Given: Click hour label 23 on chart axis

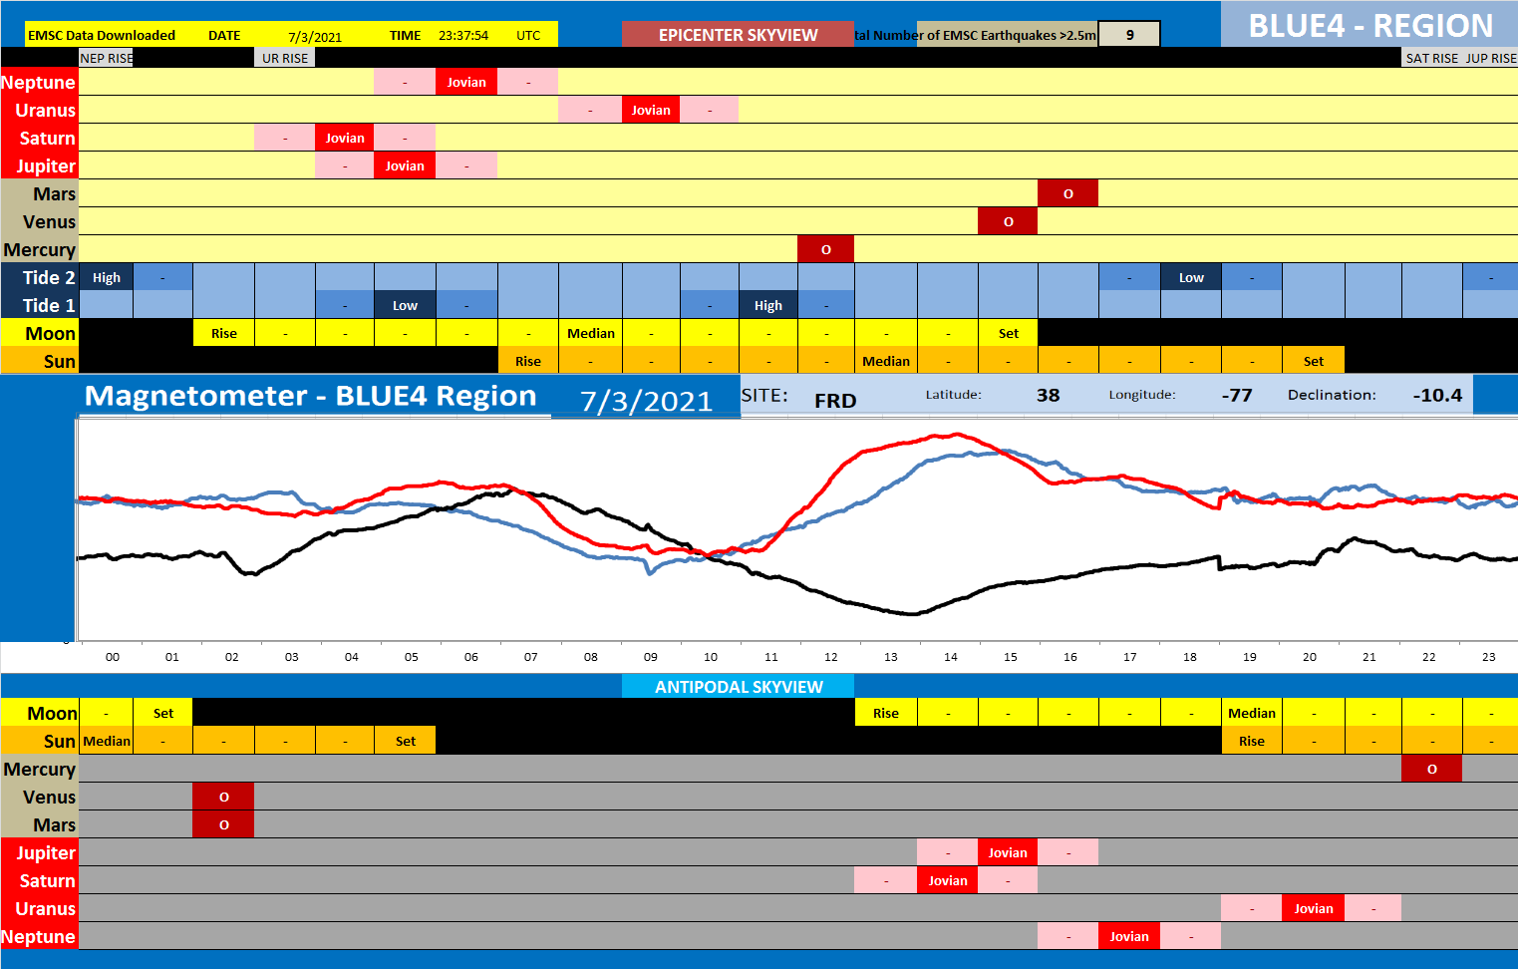Looking at the screenshot, I should (1489, 657).
